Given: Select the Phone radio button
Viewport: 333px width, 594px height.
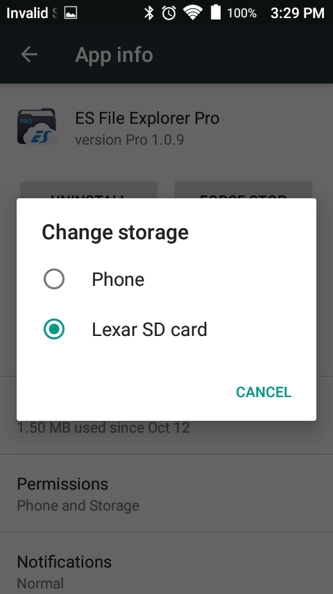Looking at the screenshot, I should tap(54, 279).
